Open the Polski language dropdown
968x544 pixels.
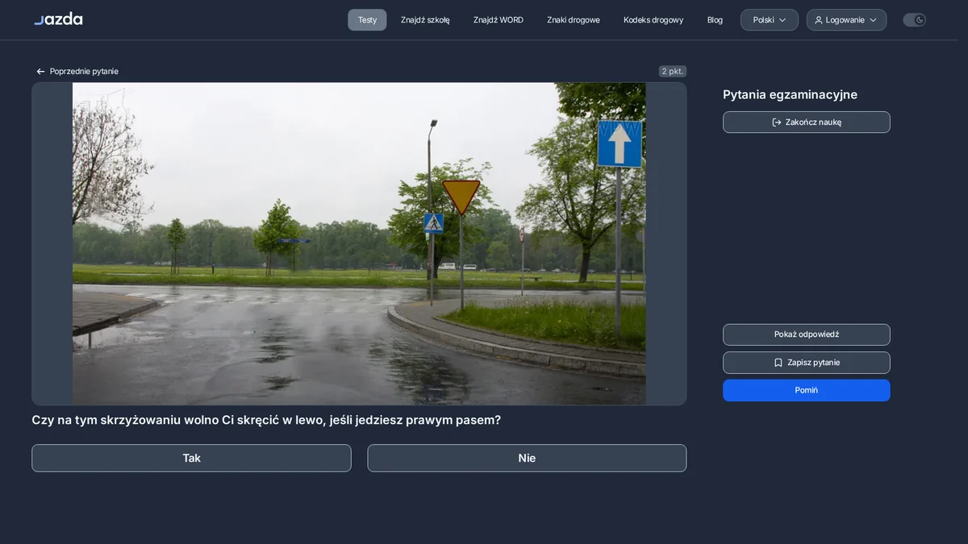[770, 20]
